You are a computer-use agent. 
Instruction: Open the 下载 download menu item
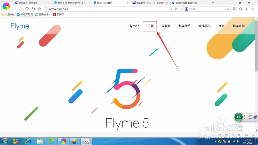tap(150, 26)
